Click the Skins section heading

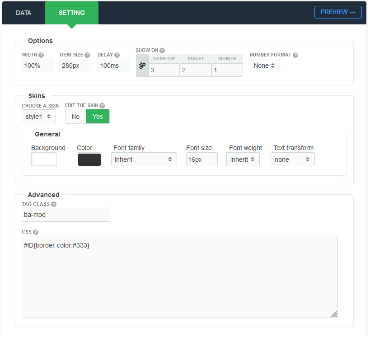[x=37, y=96]
